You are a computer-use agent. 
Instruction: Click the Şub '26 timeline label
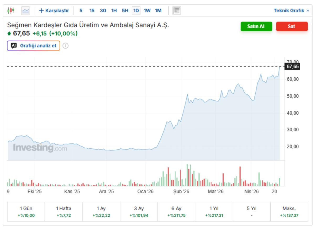[x=181, y=192]
